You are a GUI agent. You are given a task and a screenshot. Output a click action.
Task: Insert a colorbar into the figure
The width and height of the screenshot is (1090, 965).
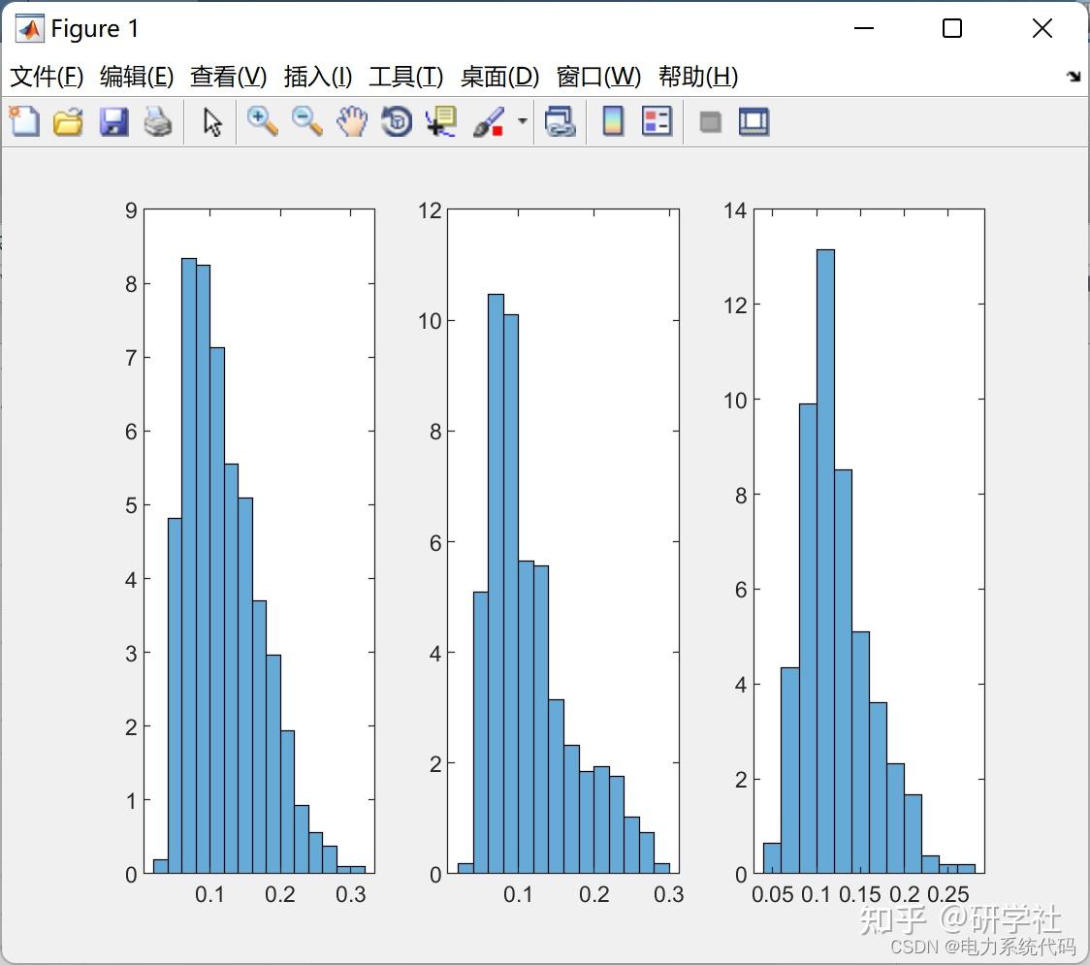(613, 121)
